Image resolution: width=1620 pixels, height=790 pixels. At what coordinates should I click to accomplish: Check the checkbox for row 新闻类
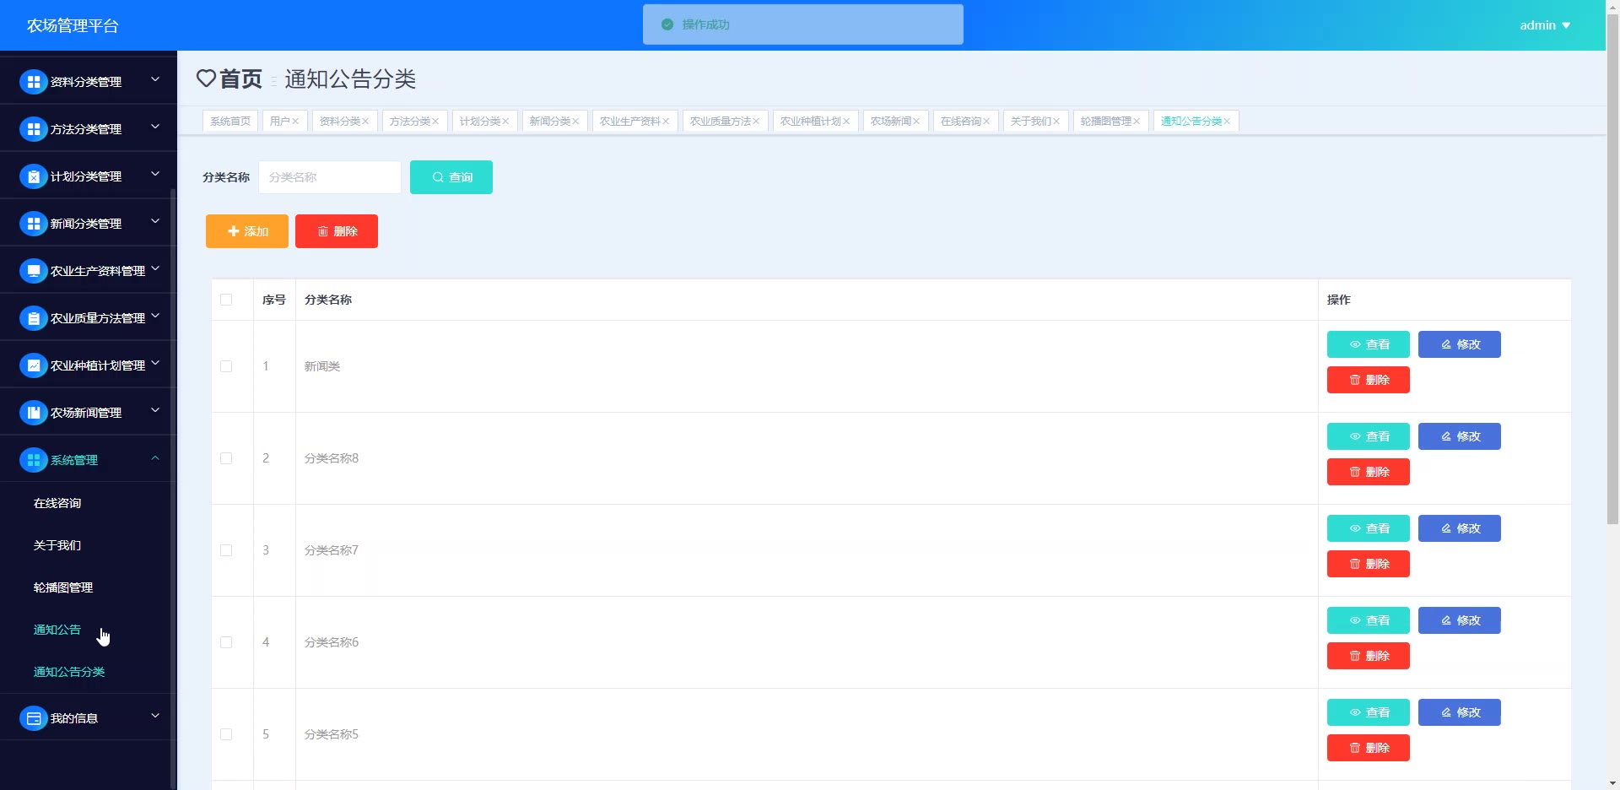[226, 366]
